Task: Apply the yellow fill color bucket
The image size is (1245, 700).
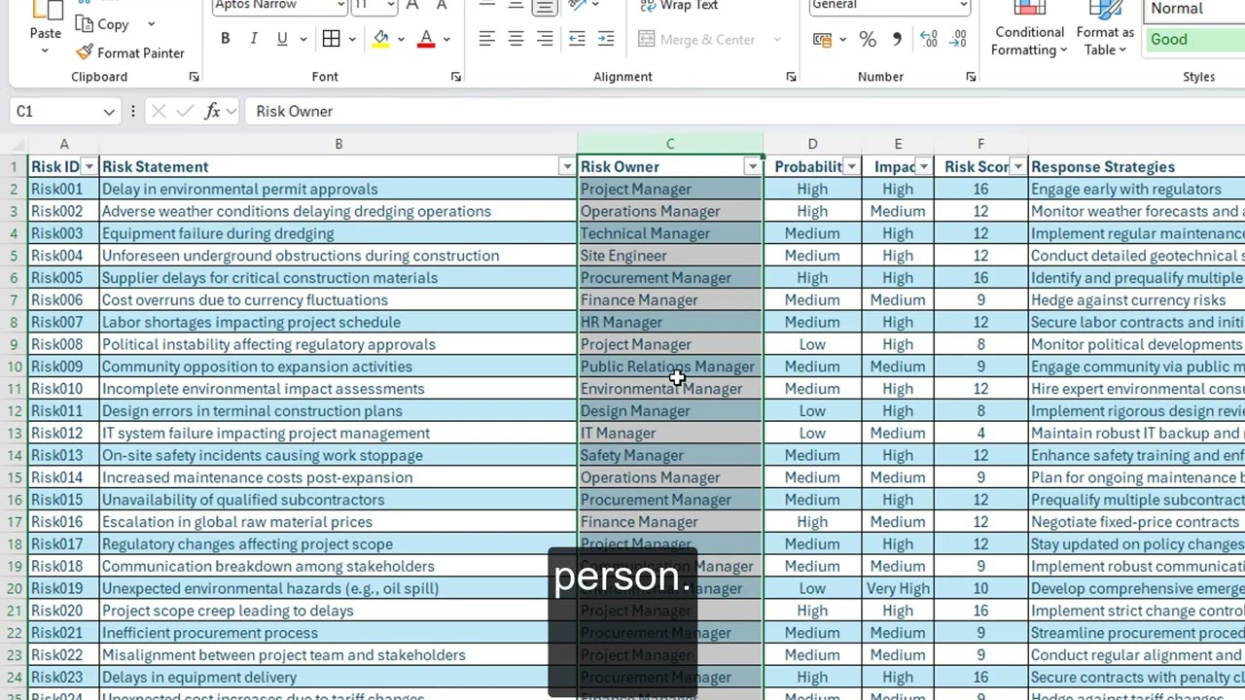Action: (x=381, y=39)
